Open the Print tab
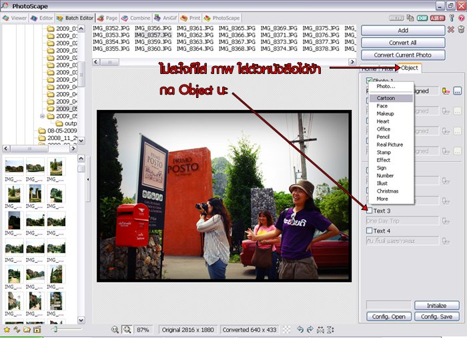The image size is (467, 338). coord(191,18)
